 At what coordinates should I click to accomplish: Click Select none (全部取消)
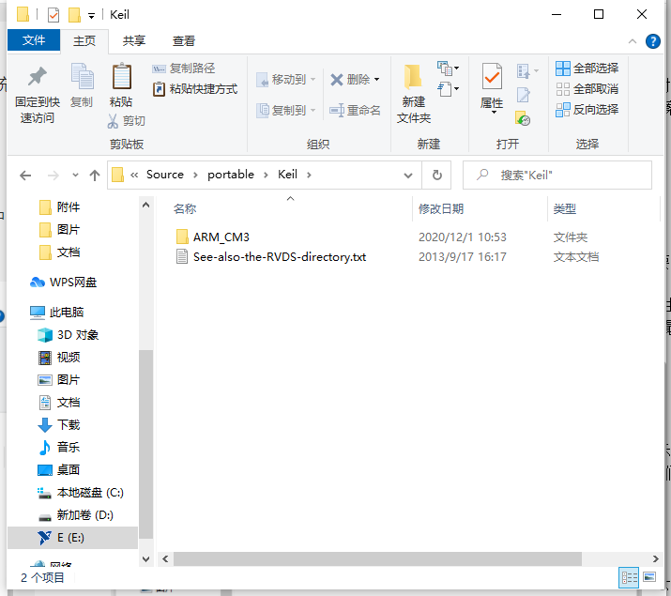(x=587, y=89)
